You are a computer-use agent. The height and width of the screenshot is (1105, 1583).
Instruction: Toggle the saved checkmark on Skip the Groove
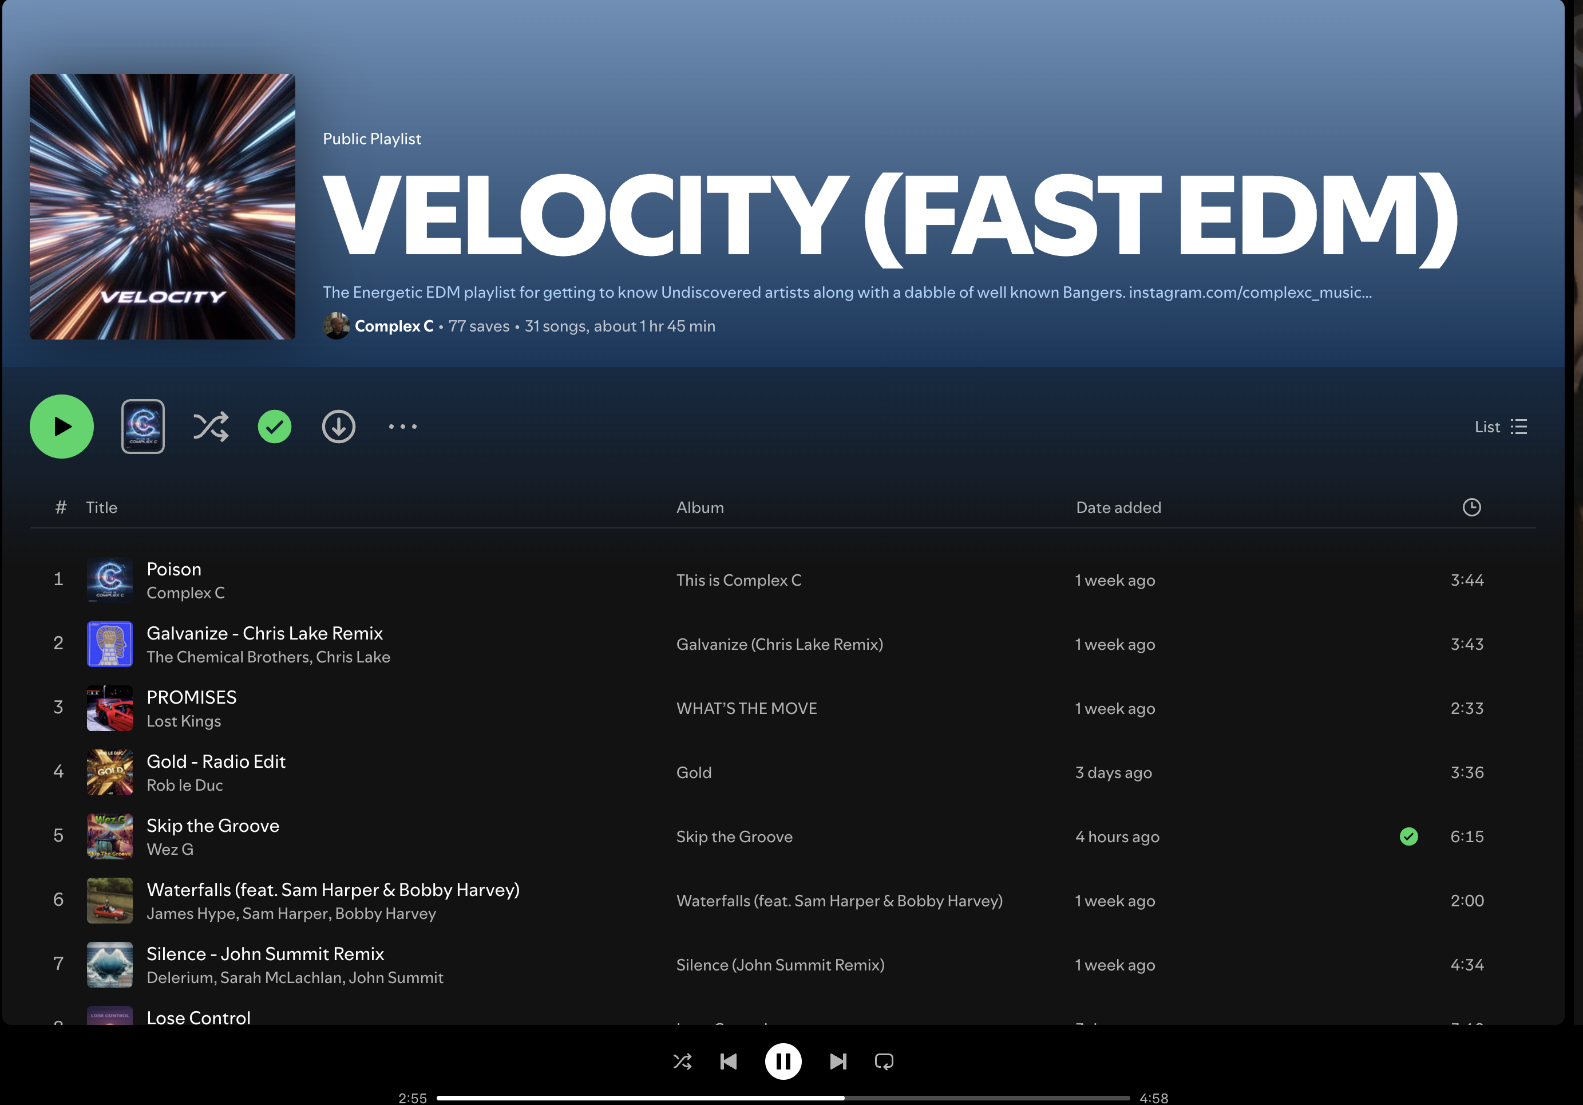[1408, 836]
